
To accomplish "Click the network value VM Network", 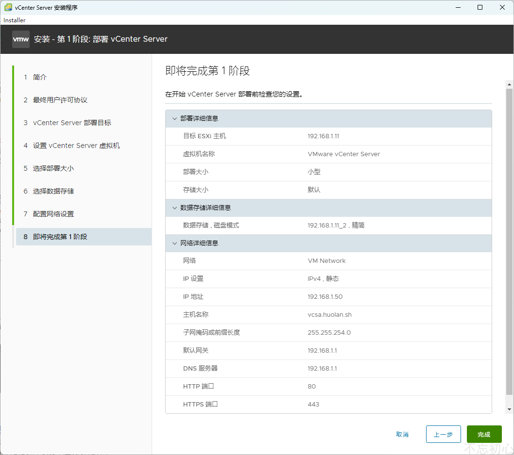I will point(326,261).
